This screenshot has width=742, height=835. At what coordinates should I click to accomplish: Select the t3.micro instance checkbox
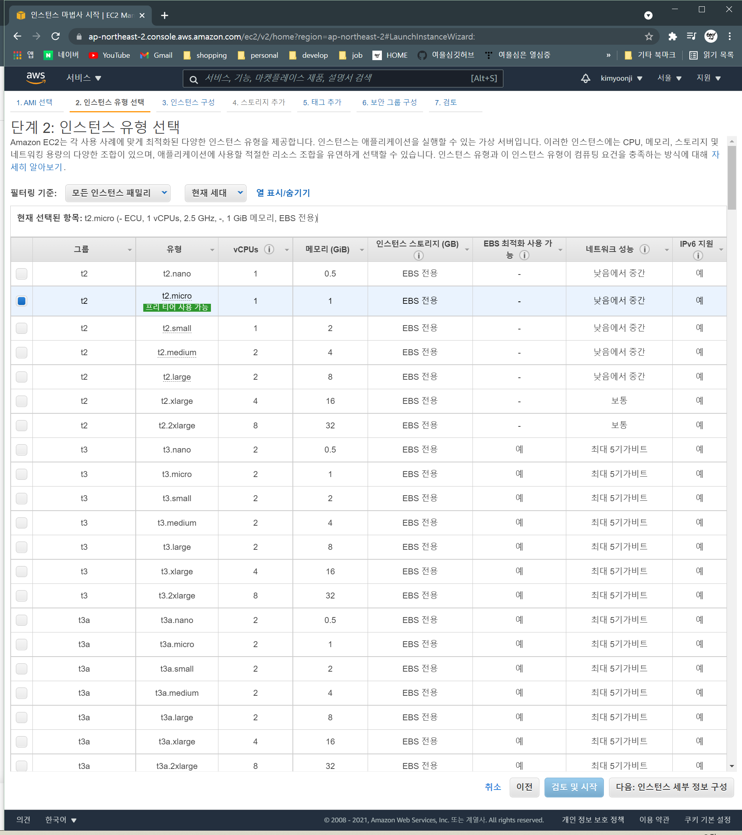tap(22, 474)
